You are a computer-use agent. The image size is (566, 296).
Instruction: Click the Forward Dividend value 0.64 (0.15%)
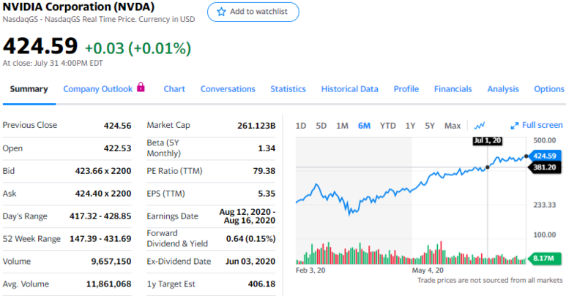tap(251, 239)
